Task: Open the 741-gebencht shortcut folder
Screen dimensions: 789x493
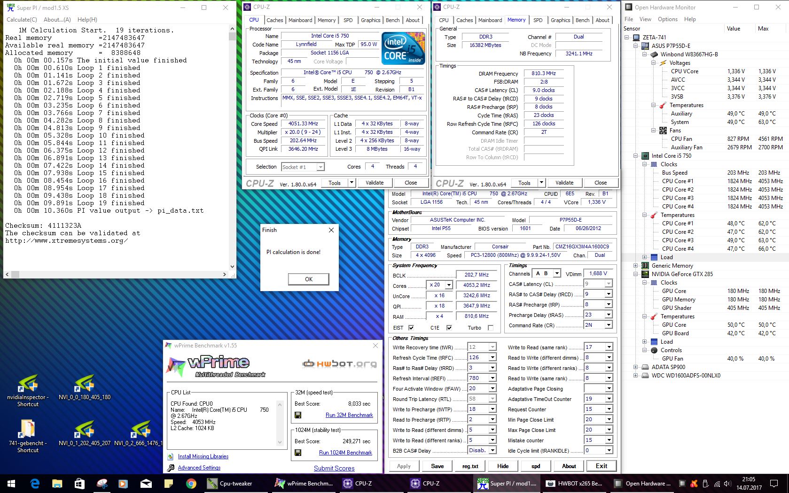Action: pos(28,436)
